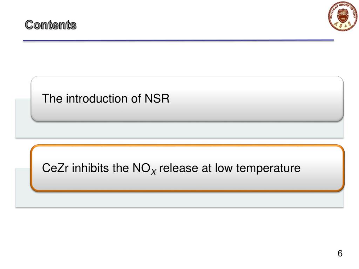Click the NO text in the second box
Screen dimensions: 359x269
(141, 168)
